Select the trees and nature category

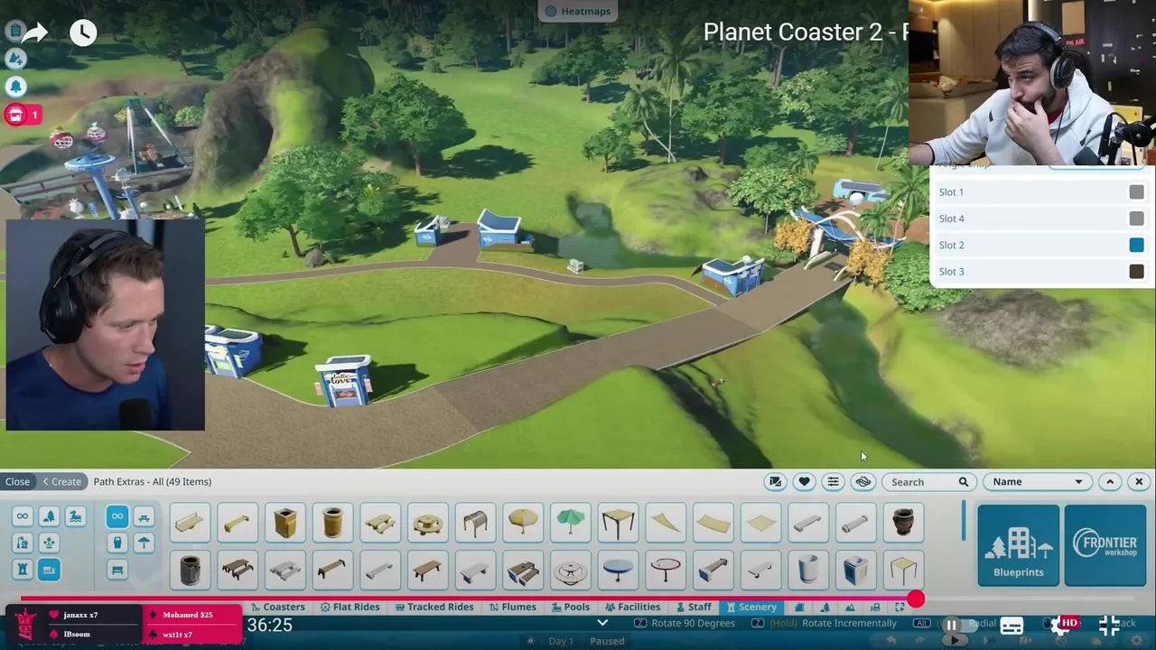click(x=49, y=516)
